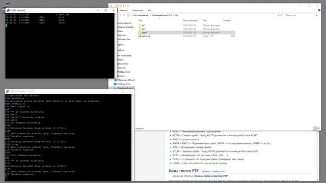The height and width of the screenshot is (183, 326).
Task: Select Объемные объекты in Explorer sidebar
Action: [126, 80]
